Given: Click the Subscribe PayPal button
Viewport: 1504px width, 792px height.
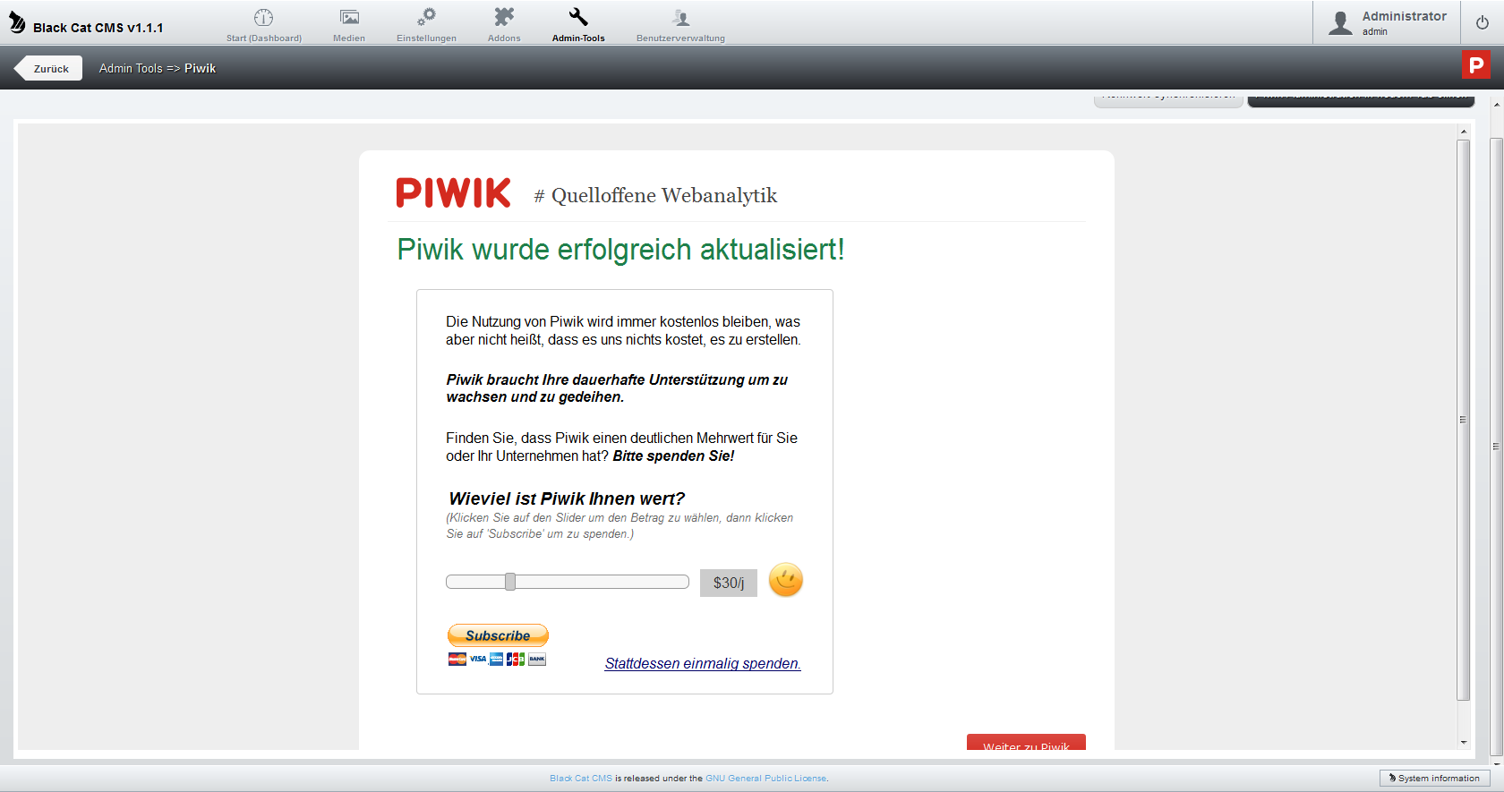Looking at the screenshot, I should pyautogui.click(x=498, y=635).
